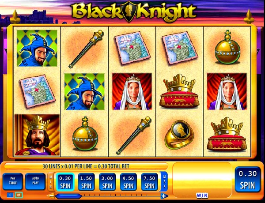Set the bet to MAX
265x203 pixels.
click(x=164, y=182)
